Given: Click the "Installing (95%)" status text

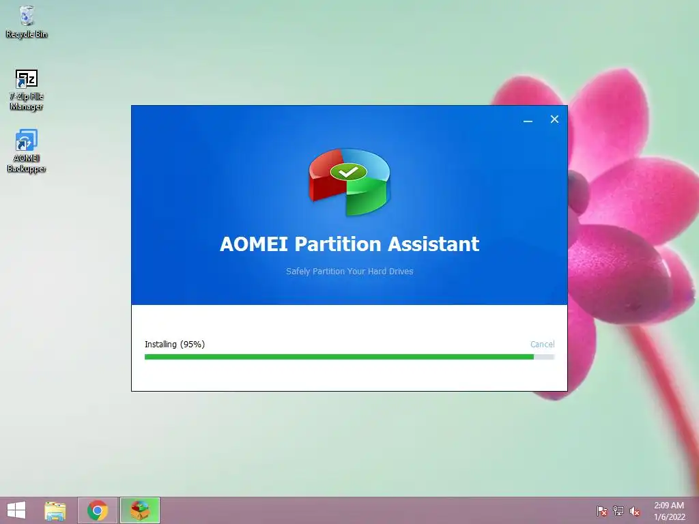Looking at the screenshot, I should [x=175, y=344].
